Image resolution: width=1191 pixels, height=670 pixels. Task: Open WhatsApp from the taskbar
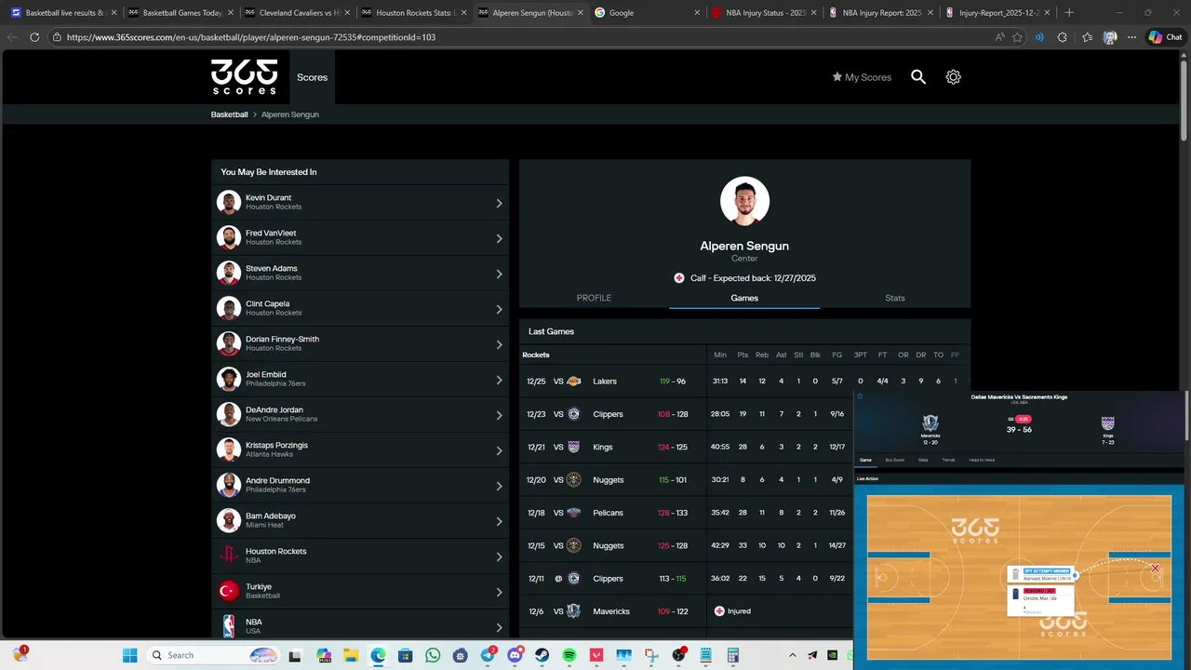[433, 655]
